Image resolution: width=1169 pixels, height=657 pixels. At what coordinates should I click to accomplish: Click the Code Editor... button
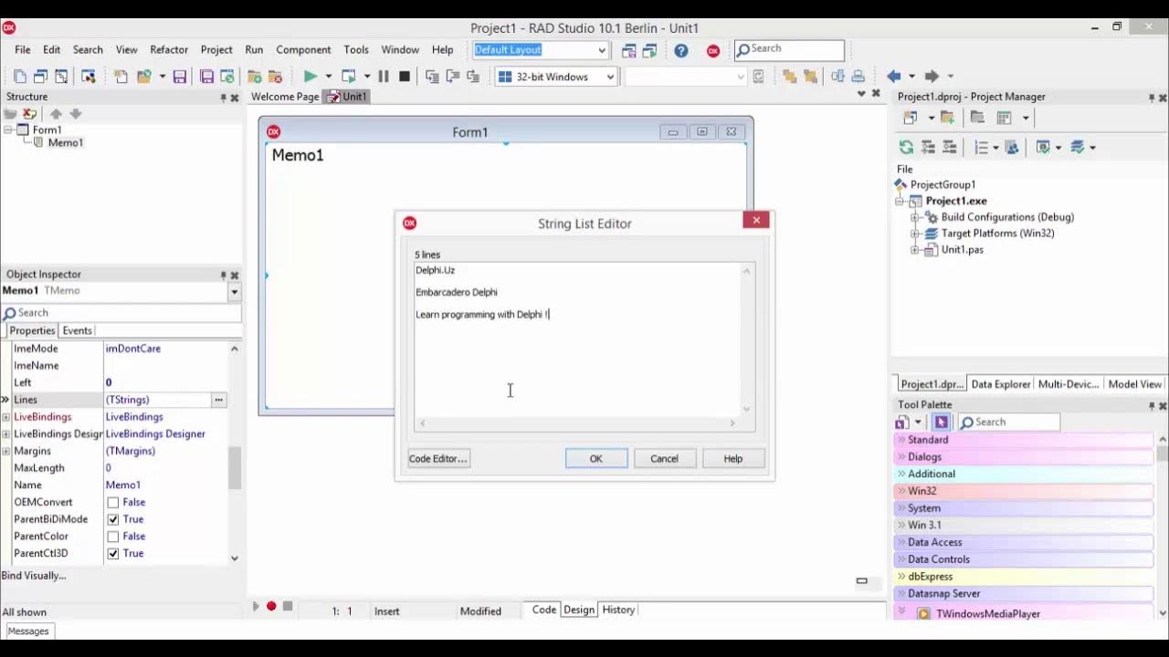438,459
